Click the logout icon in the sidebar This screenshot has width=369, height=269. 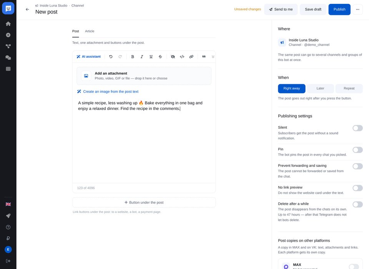8,261
